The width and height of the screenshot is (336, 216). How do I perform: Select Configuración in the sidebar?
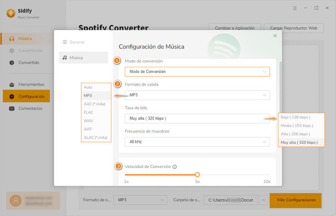coord(26,96)
